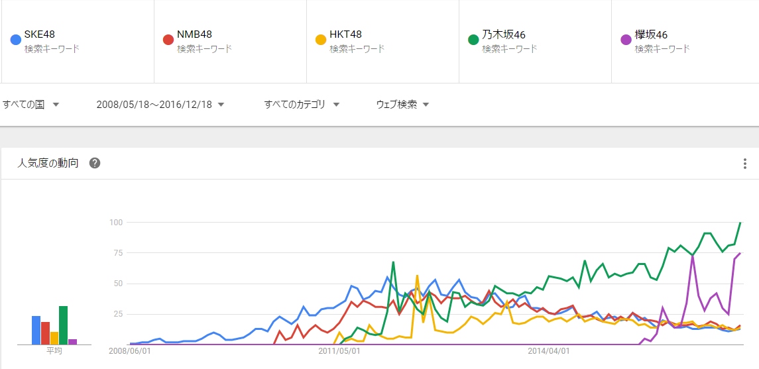The width and height of the screenshot is (759, 369).
Task: Click the help question mark icon
Action: pos(95,163)
